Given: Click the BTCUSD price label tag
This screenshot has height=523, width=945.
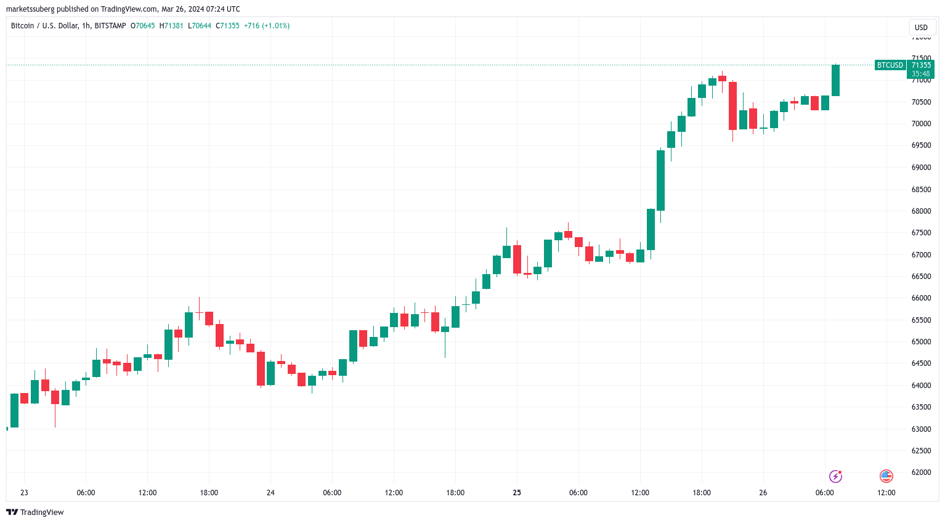Looking at the screenshot, I should click(890, 65).
